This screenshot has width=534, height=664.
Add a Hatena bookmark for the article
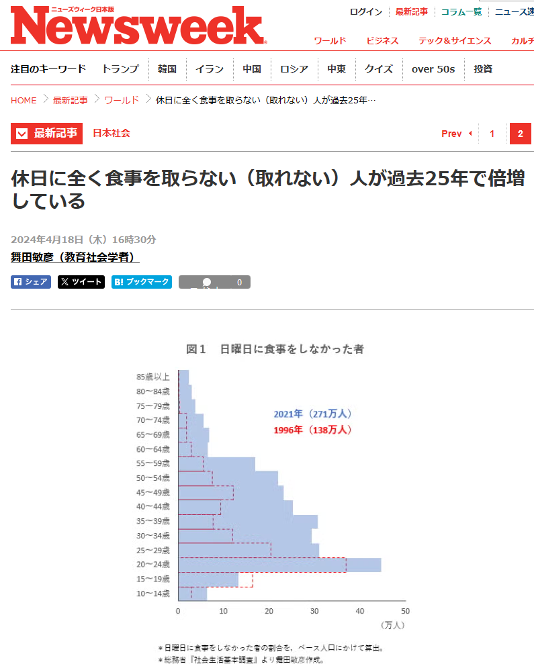pyautogui.click(x=142, y=282)
